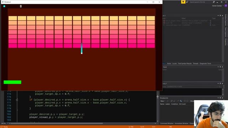The image size is (228, 128).
Task: Click the editor horizontal scroll right arrow
Action: pos(155,123)
